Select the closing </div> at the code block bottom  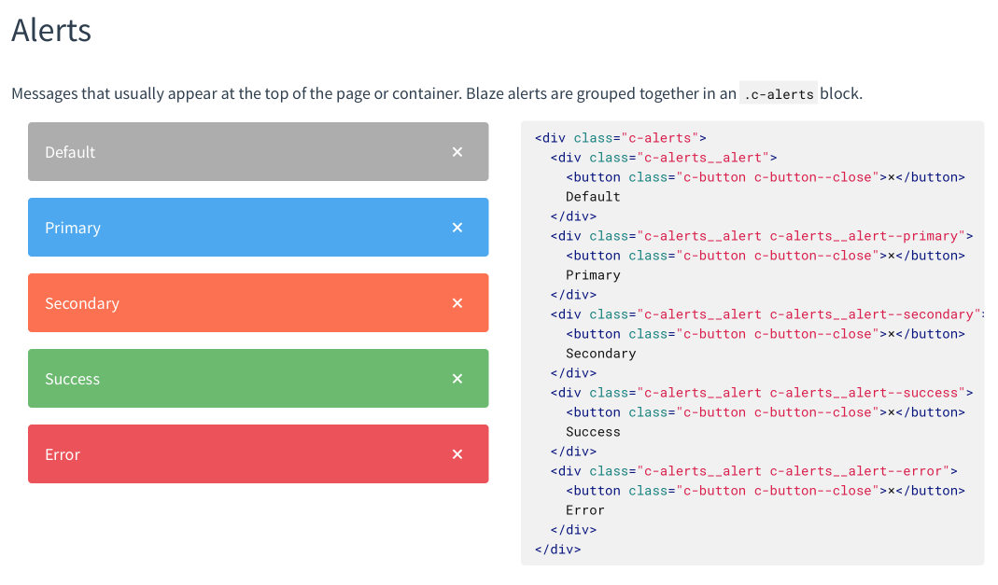point(555,549)
